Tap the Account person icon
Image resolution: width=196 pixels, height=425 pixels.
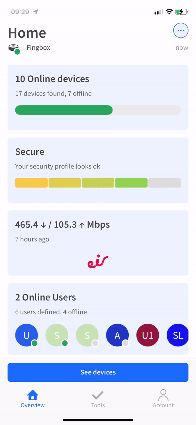(163, 395)
